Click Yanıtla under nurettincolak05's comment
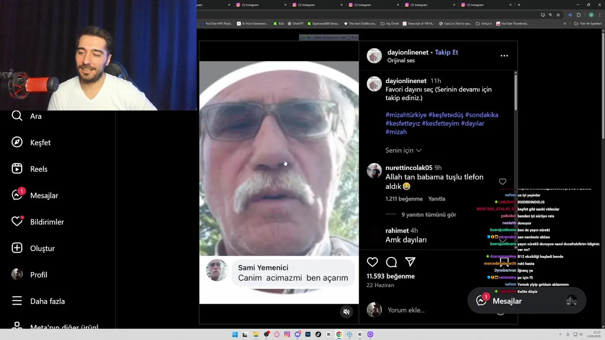Image resolution: width=605 pixels, height=340 pixels. tap(437, 199)
